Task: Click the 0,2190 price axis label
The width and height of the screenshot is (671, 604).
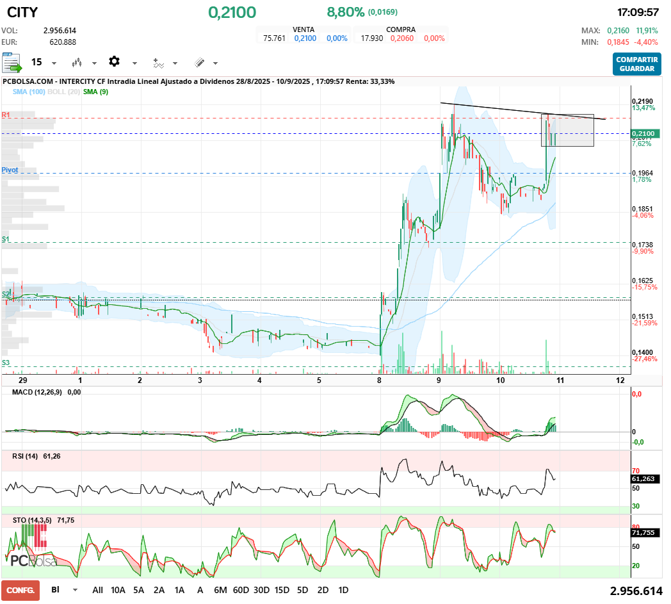Action: tap(642, 101)
